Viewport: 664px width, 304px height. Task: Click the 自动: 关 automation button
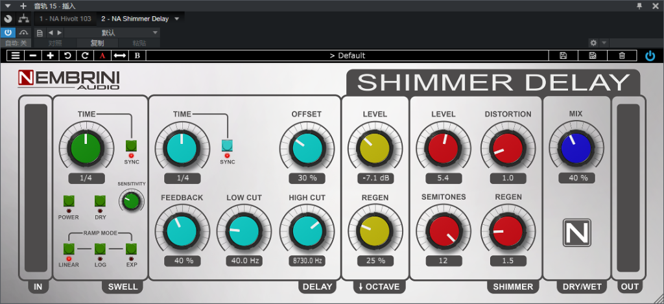point(16,43)
